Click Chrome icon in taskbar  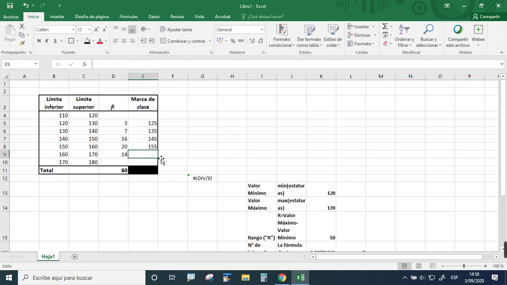pos(282,277)
